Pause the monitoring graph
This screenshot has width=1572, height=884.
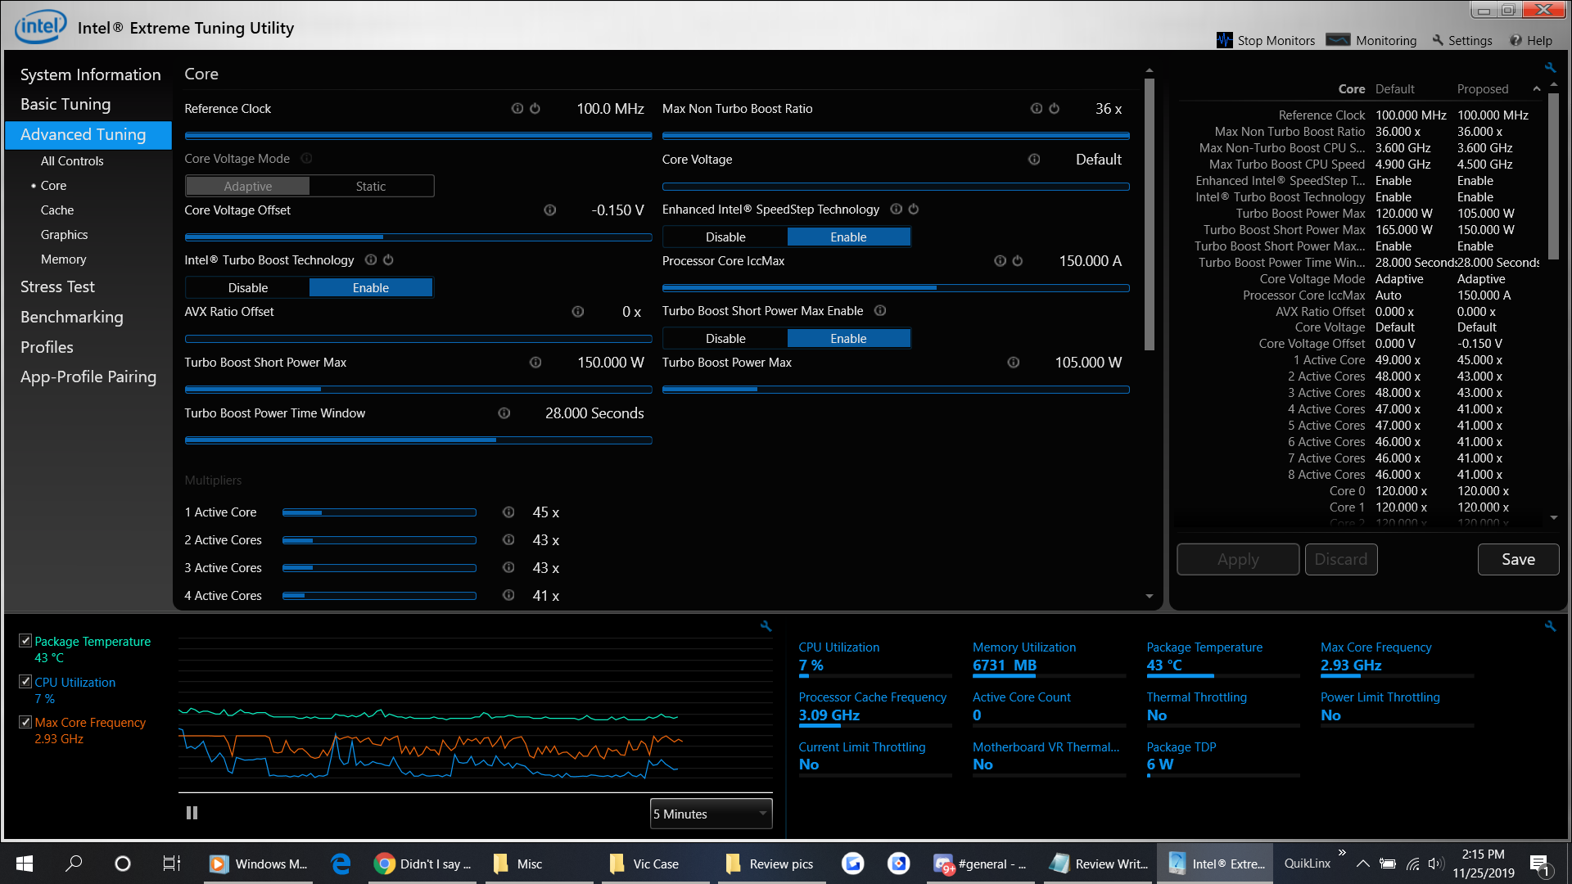pos(192,813)
